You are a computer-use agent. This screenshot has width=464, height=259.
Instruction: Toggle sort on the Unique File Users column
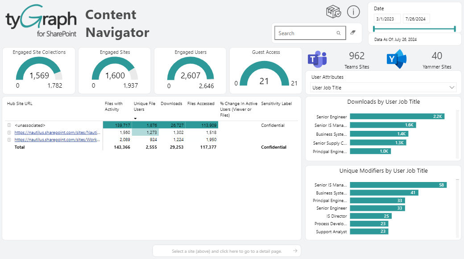point(144,107)
